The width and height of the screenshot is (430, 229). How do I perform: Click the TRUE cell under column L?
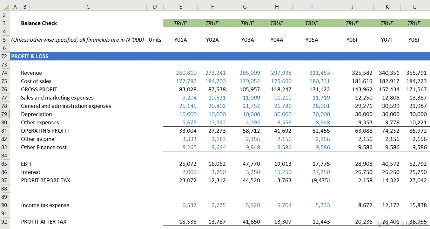pos(414,23)
